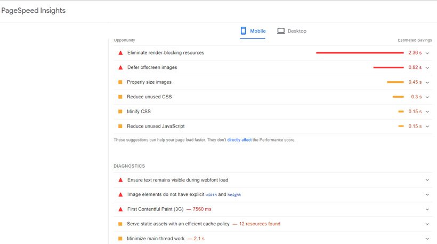This screenshot has height=244, width=437.
Task: Click the 'Defer offscreen images' text
Action: [152, 67]
